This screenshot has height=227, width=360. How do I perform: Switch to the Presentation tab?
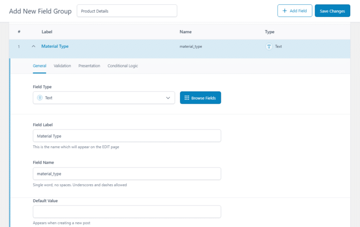89,66
